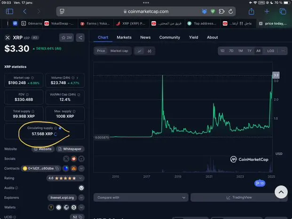Viewport: 292px width, 219px height.
Task: Open the Yield tab
Action: 193,38
